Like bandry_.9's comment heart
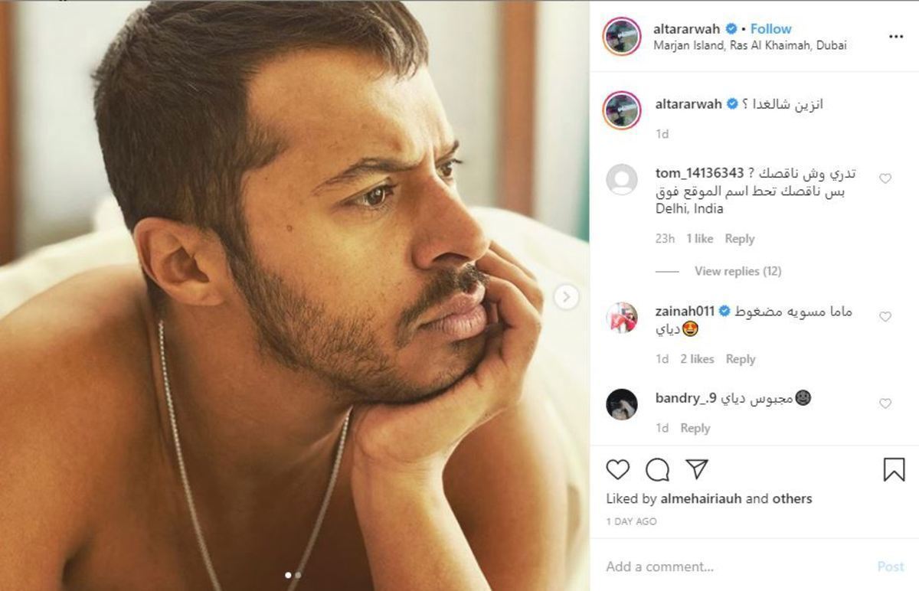The image size is (919, 591). pyautogui.click(x=885, y=403)
